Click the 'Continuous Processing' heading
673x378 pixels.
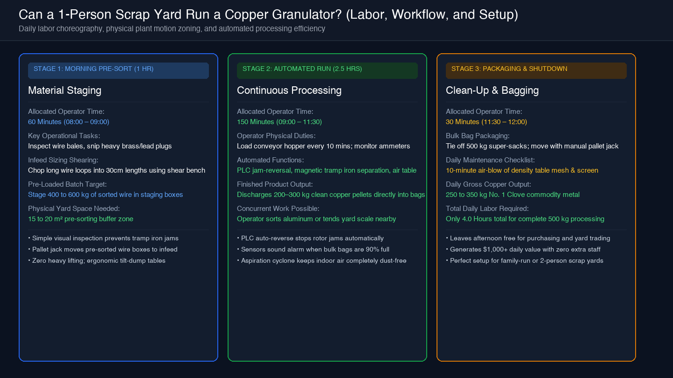289,91
